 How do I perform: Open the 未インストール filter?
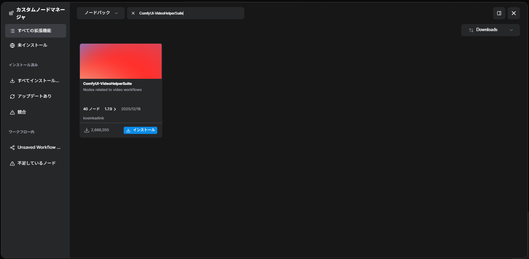coord(36,45)
